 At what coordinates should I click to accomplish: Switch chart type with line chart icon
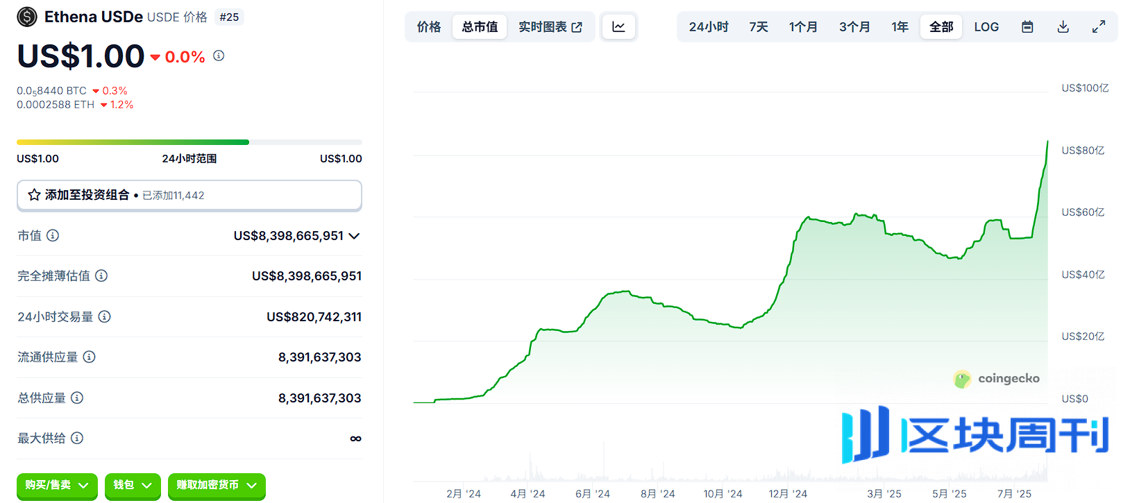[618, 27]
